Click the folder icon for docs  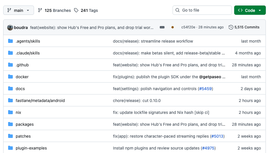(x=10, y=88)
